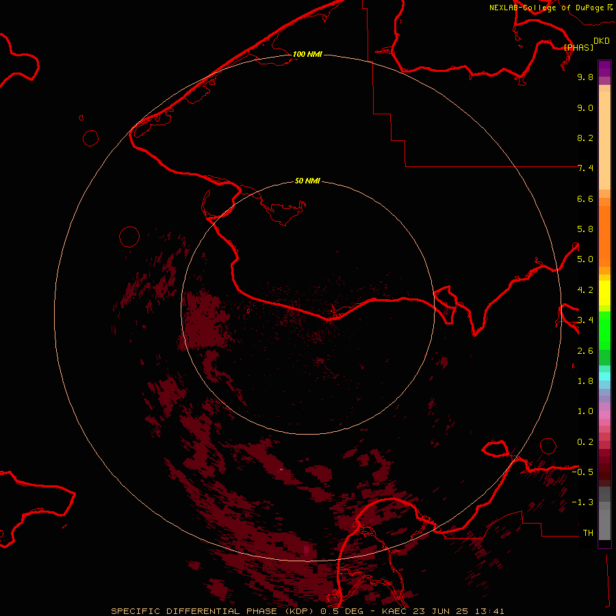
Task: Click the purple segment of the color bar
Action: pyautogui.click(x=604, y=68)
